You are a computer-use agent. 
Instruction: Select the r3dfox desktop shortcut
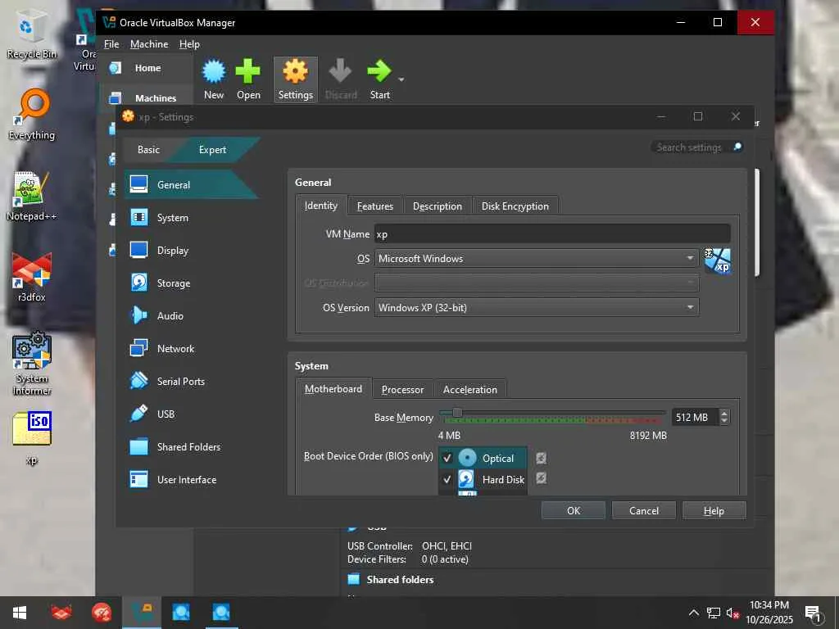(32, 277)
